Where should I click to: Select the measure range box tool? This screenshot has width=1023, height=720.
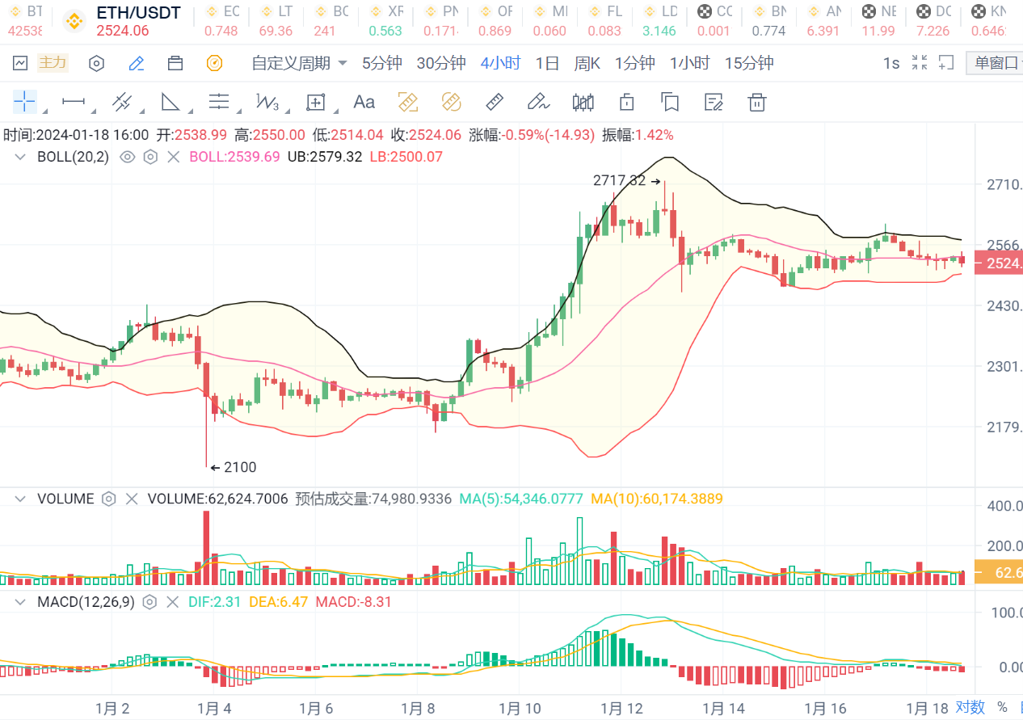(x=315, y=102)
